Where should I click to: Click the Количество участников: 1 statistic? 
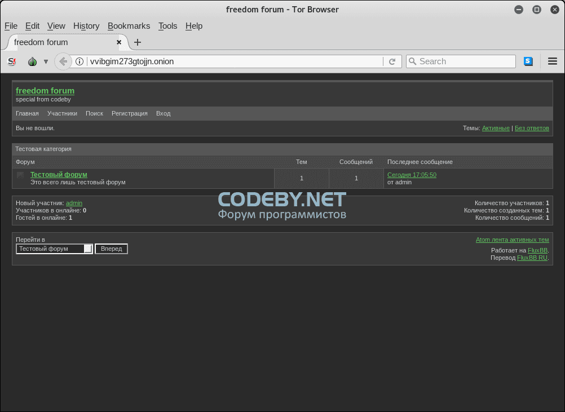512,203
